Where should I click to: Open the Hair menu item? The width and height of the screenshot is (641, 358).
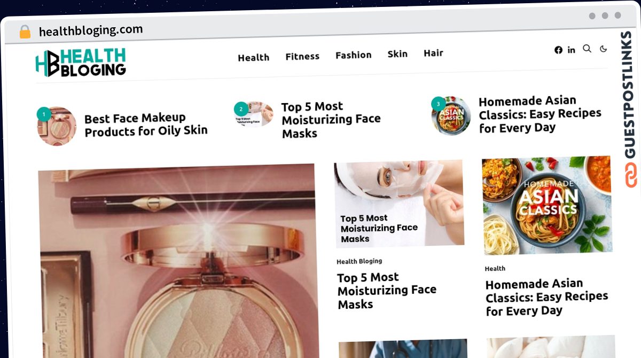pos(433,53)
